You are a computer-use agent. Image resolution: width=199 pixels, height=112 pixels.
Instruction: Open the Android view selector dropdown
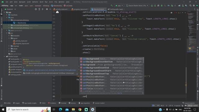tap(10, 9)
